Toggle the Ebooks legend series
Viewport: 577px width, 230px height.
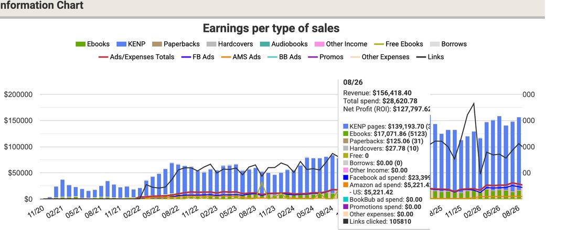(93, 44)
